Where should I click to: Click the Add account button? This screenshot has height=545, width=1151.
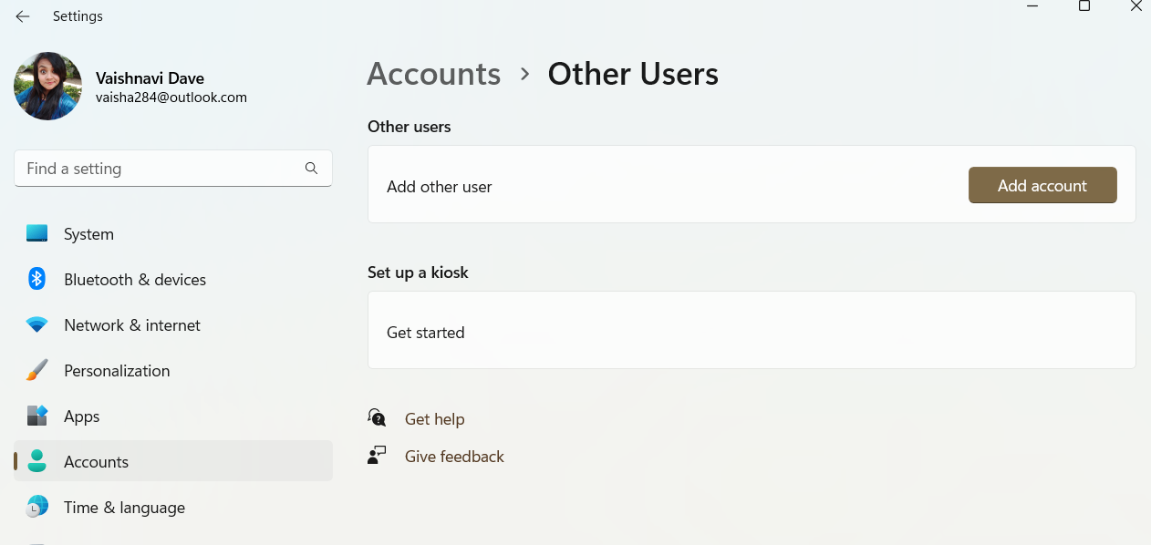tap(1042, 185)
